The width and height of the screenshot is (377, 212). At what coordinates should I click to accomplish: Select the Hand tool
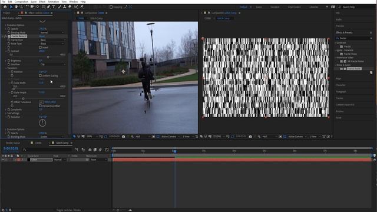[16, 6]
